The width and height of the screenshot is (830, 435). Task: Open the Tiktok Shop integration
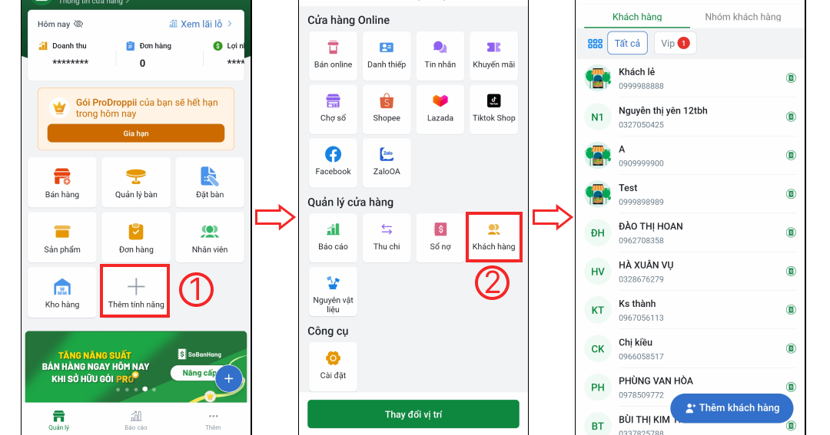click(x=493, y=109)
